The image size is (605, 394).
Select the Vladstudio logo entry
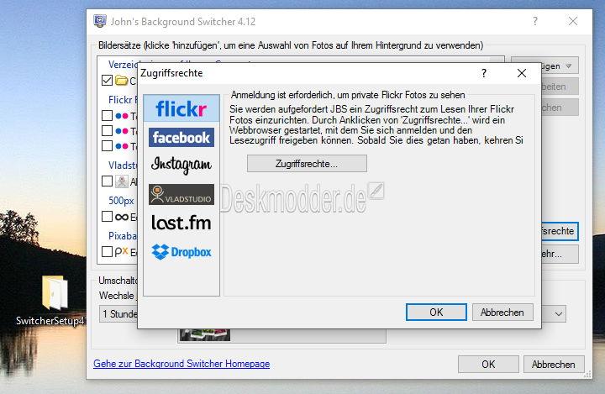181,195
